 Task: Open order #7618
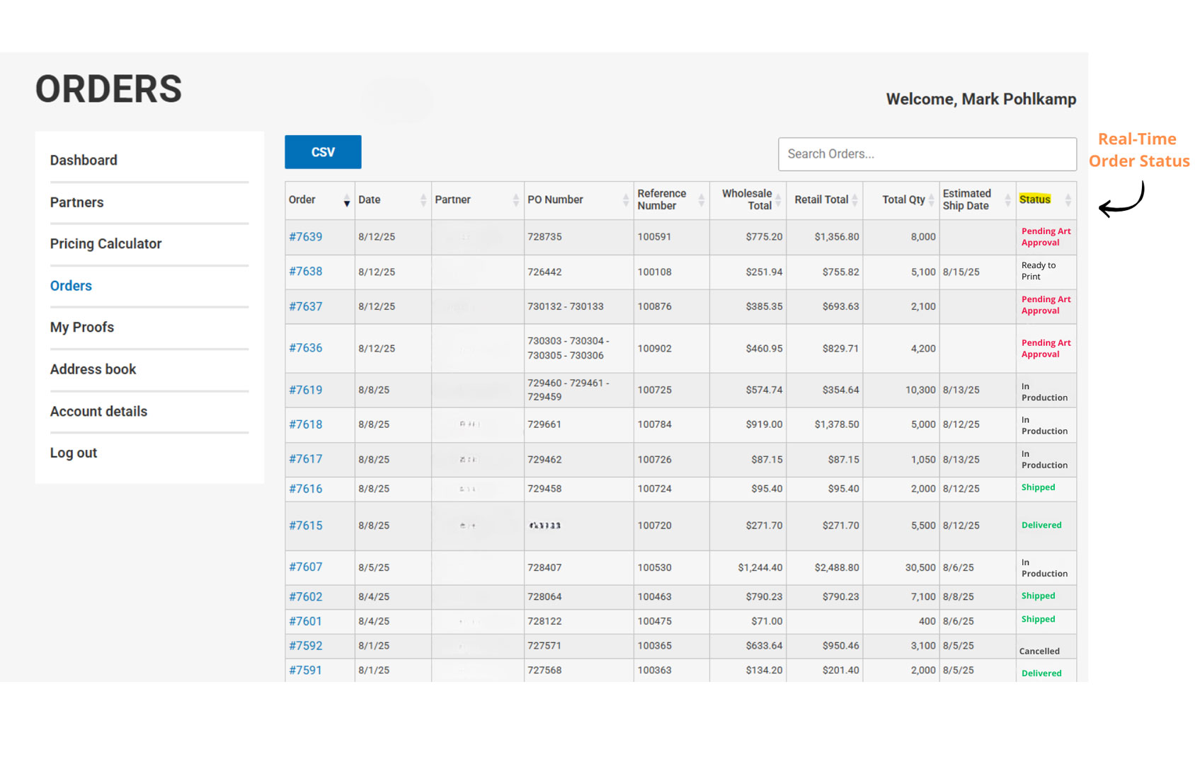(305, 424)
